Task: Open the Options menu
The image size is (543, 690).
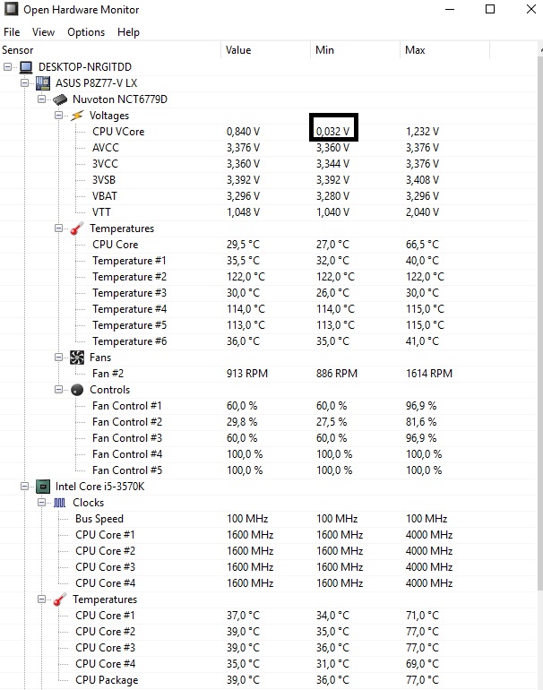Action: pyautogui.click(x=86, y=32)
